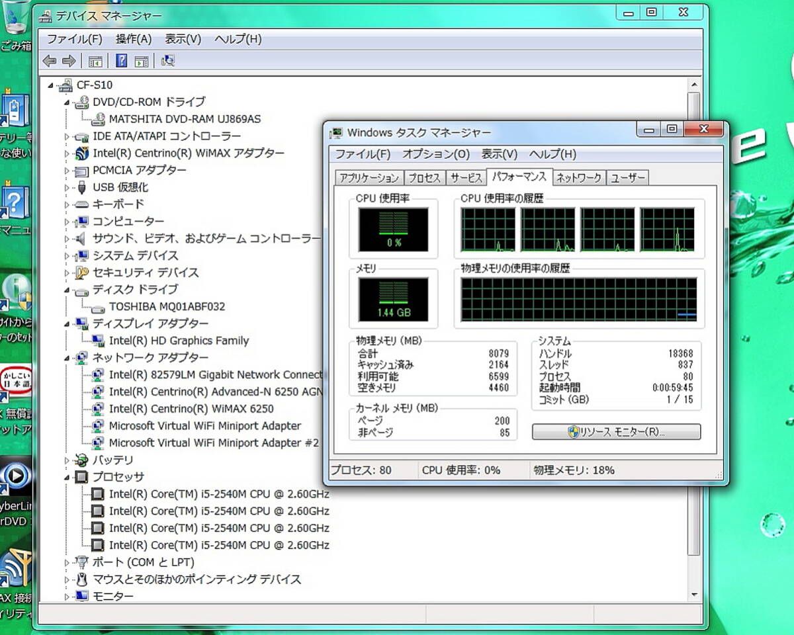Click the マウス pointing devices icon
The image size is (794, 635).
[x=82, y=579]
